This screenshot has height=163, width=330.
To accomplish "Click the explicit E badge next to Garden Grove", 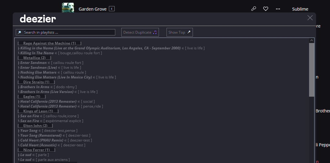I will (x=112, y=9).
